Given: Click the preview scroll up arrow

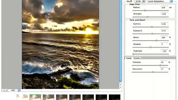Looking at the screenshot, I should pos(120,85).
